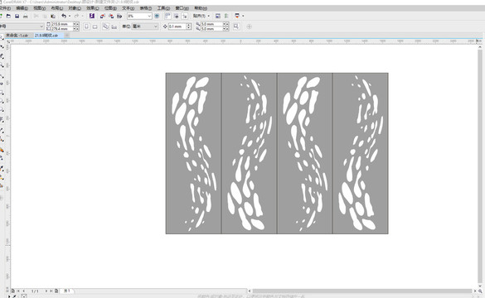Image resolution: width=485 pixels, height=298 pixels.
Task: Expand the Welcome screen icon's dropdown arrow
Action: point(243,16)
